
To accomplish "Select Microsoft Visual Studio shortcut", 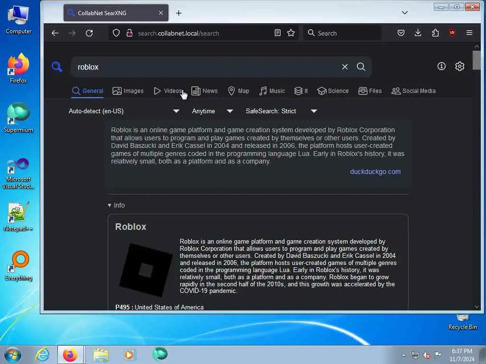I will (19, 173).
